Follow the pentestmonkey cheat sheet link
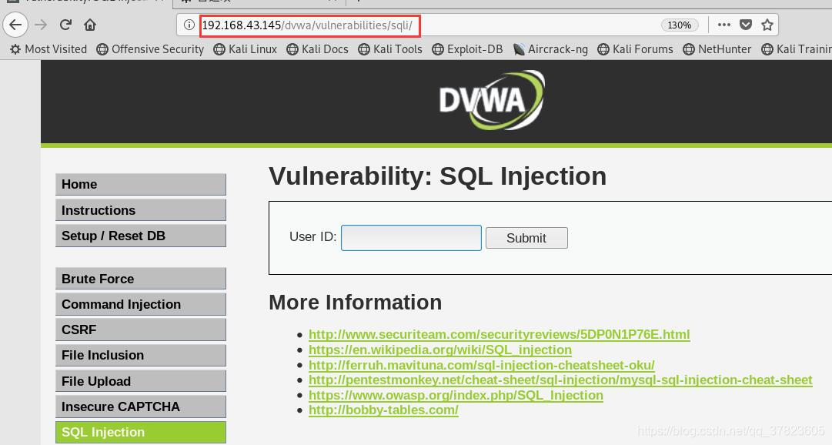Screen dimensions: 832x445 pyautogui.click(x=560, y=380)
